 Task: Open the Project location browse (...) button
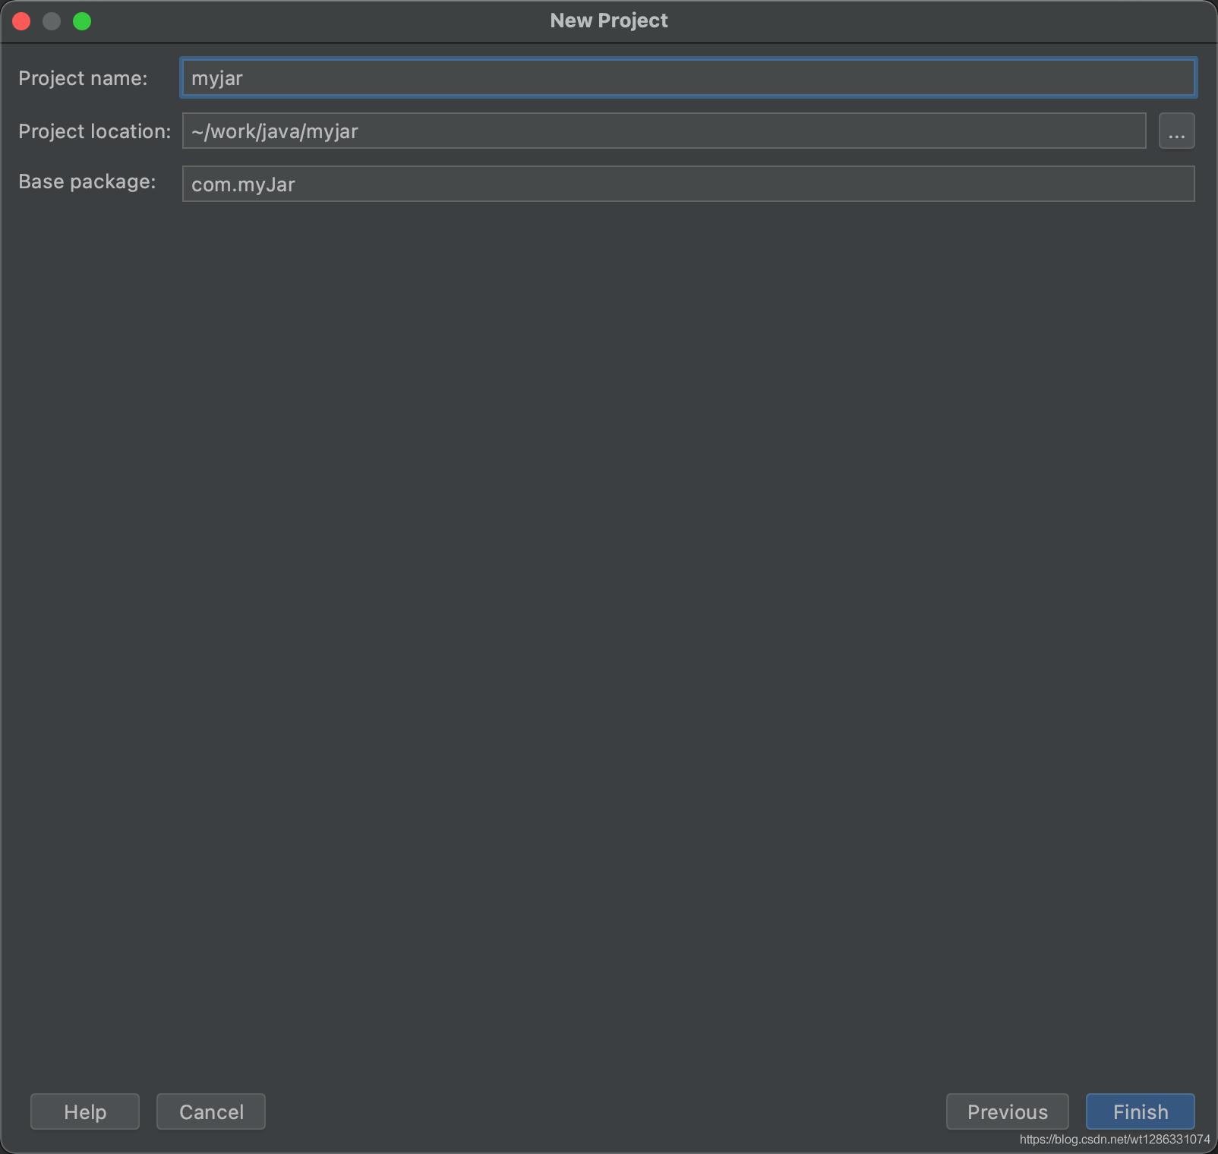(1176, 131)
